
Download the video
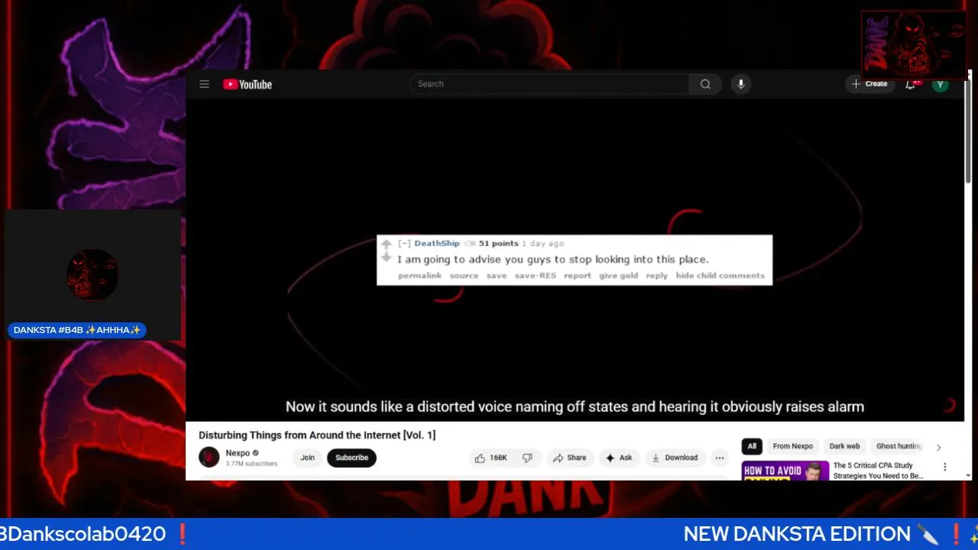coord(675,458)
